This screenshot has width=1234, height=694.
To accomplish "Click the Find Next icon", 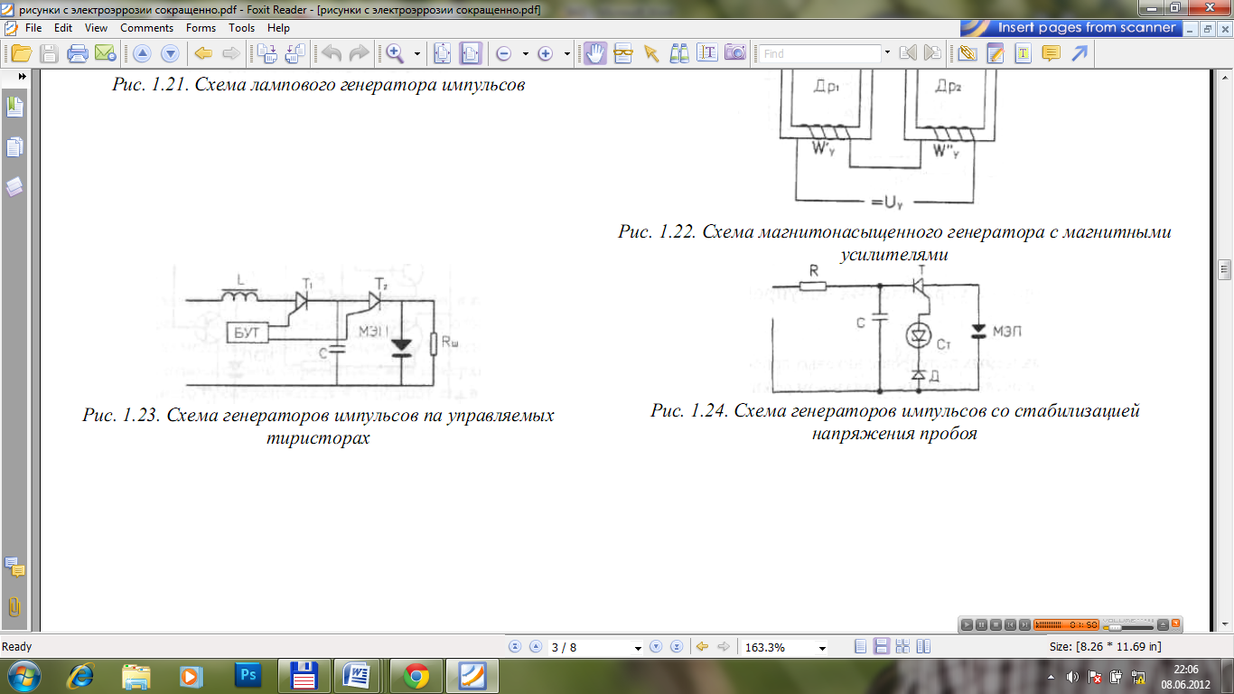I will point(932,53).
